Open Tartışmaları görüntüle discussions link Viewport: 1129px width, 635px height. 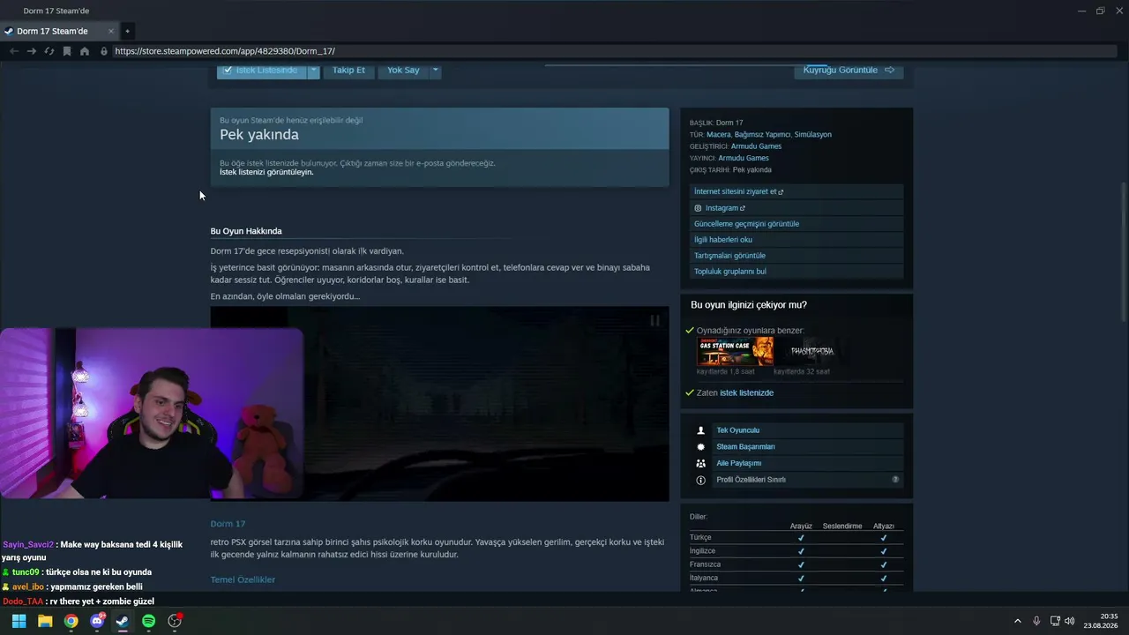coord(796,256)
